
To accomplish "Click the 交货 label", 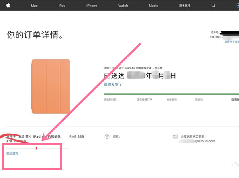I will coord(116,137).
